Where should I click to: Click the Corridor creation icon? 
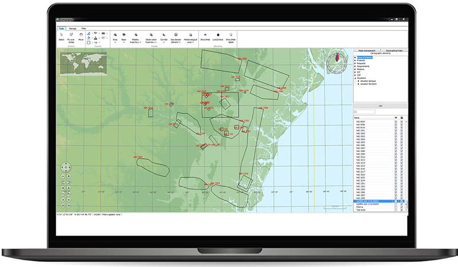coord(164,35)
